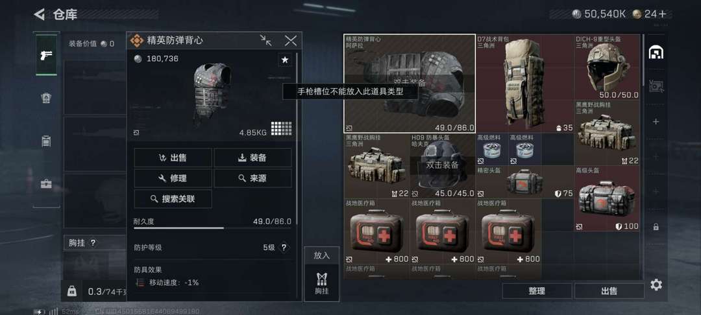Favorite the vest with the star icon
This screenshot has width=701, height=315.
click(285, 60)
